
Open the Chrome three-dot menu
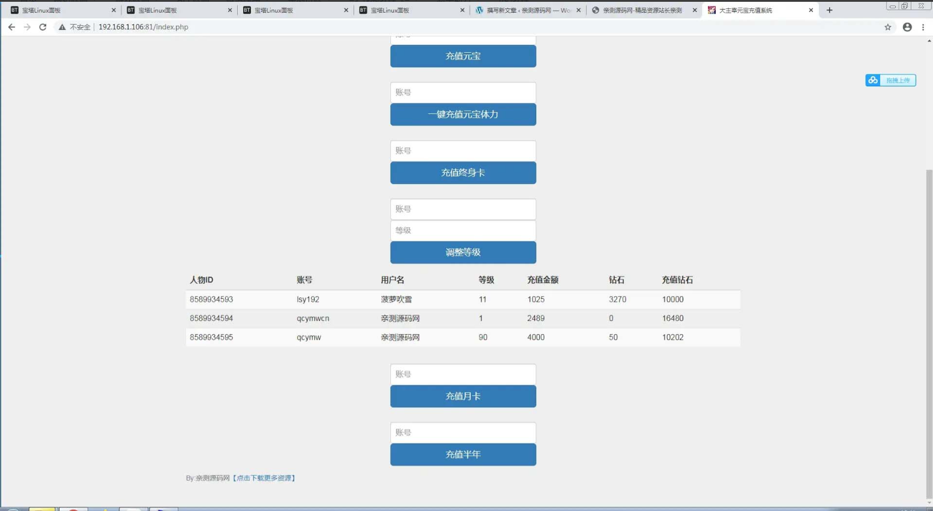[x=923, y=27]
